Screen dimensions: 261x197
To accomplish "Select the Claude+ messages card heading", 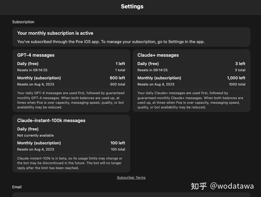I will click(158, 55).
